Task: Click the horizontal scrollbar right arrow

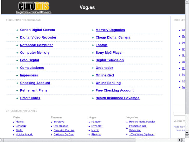Action: pyautogui.click(x=183, y=140)
